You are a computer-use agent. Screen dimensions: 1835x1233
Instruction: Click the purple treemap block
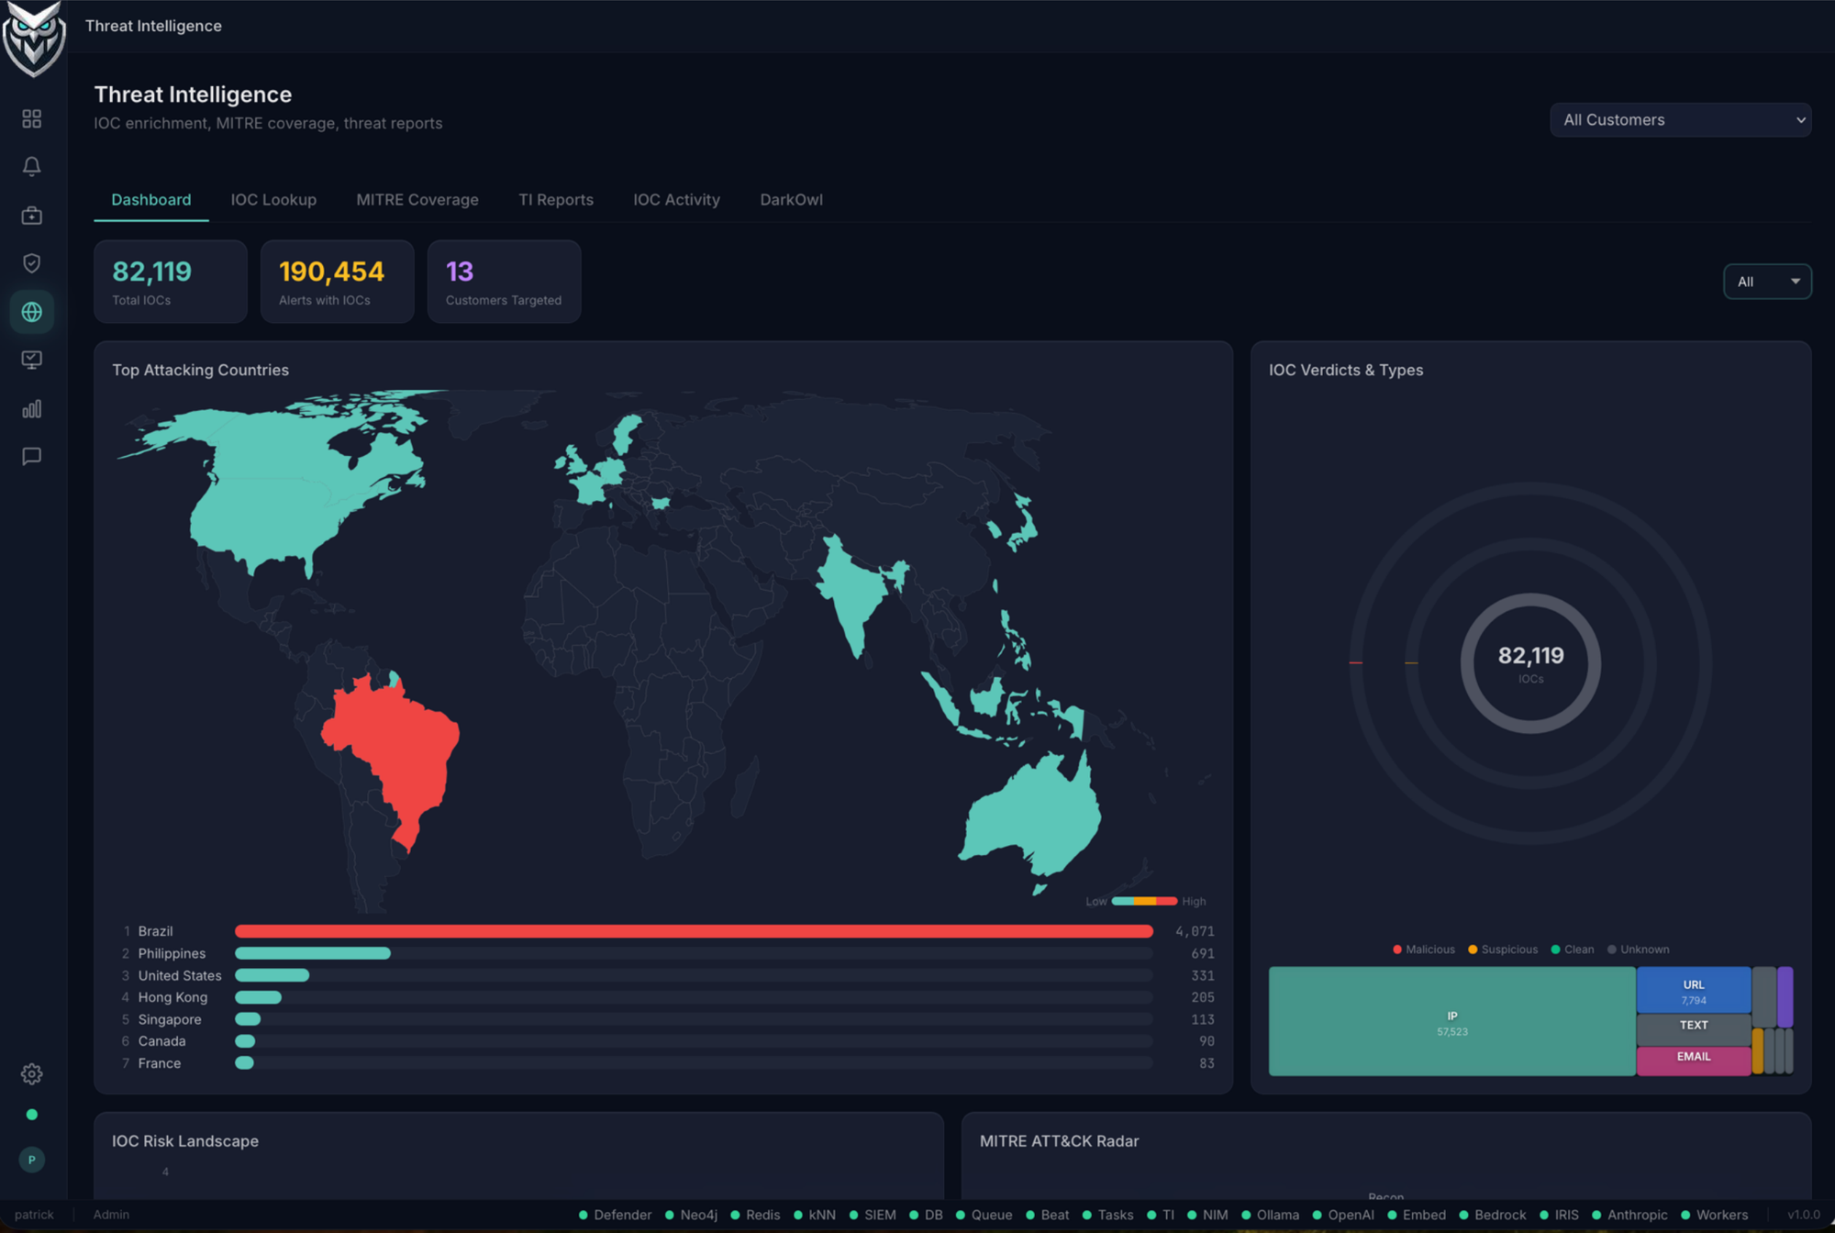click(x=1785, y=996)
